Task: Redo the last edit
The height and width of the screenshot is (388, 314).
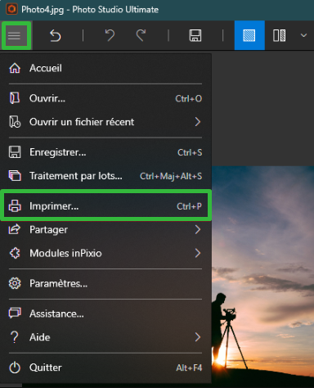Action: pos(141,35)
